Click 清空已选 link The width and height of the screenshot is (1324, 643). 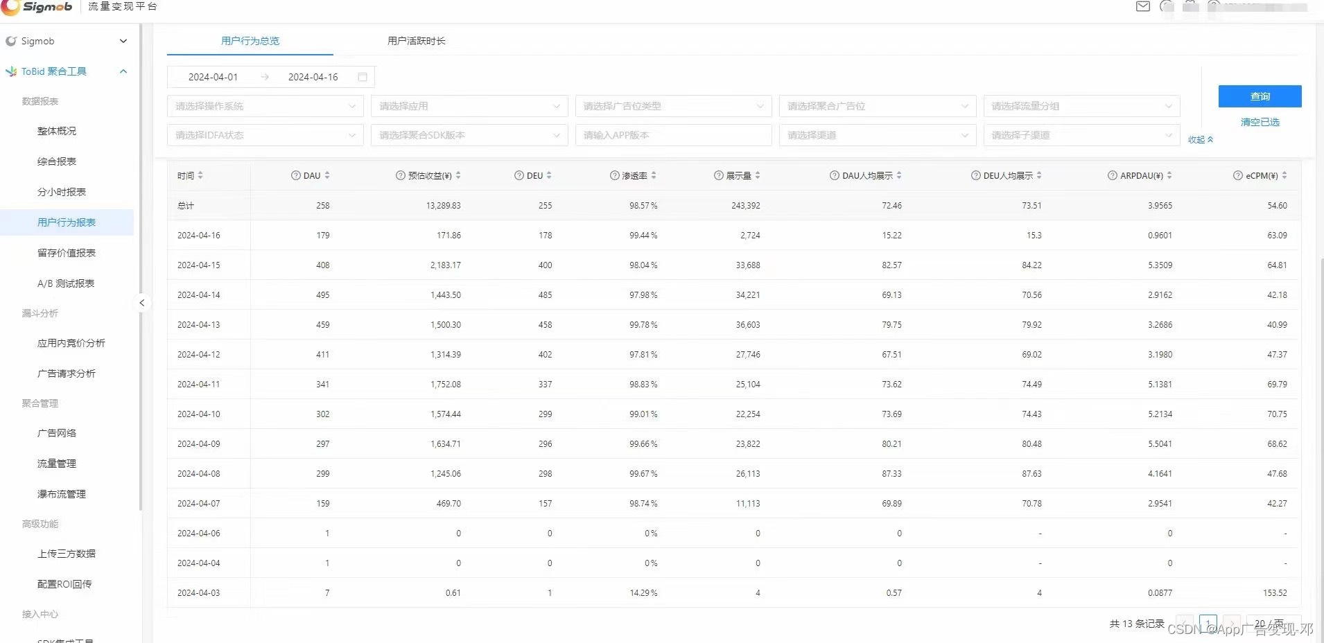tap(1260, 122)
